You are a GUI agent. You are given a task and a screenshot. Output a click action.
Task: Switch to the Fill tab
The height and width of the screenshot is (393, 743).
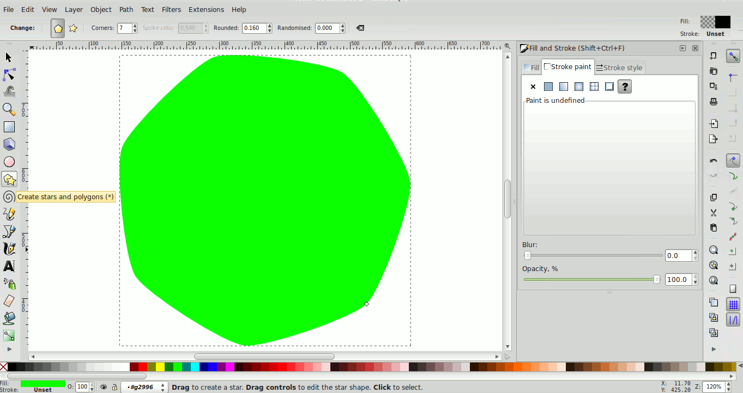point(531,67)
